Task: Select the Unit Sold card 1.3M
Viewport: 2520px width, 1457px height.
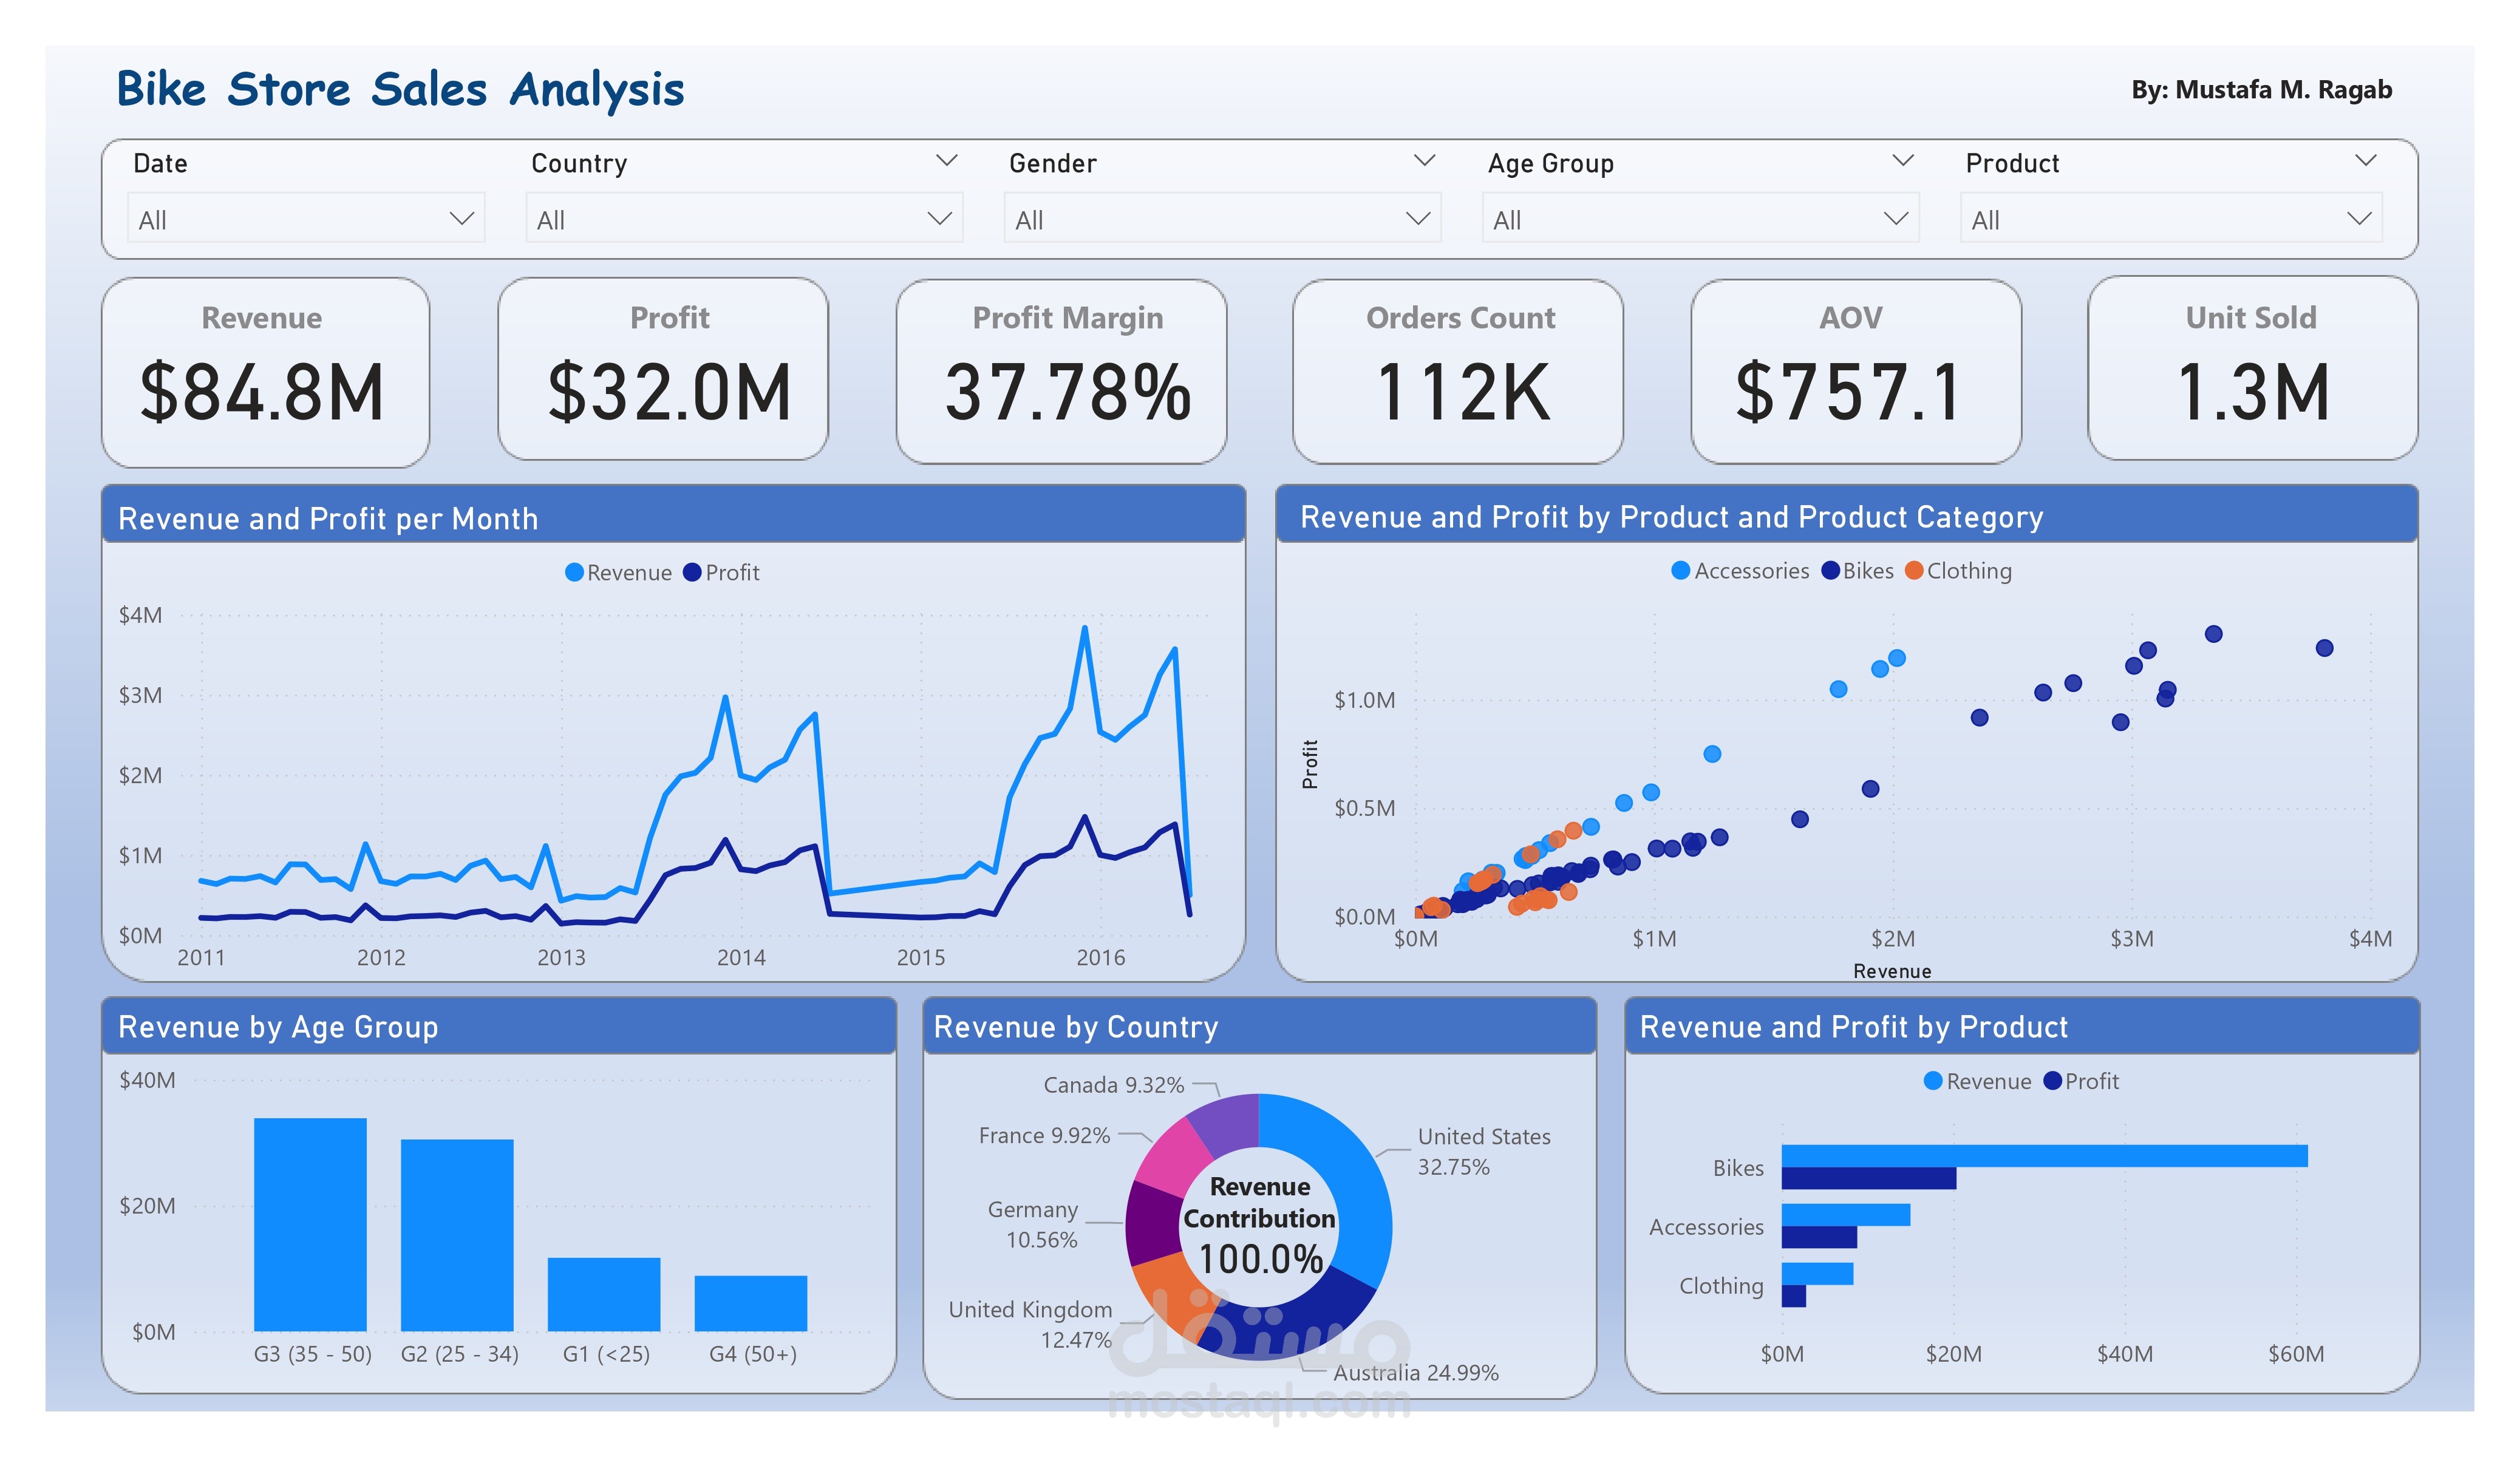Action: 2252,368
